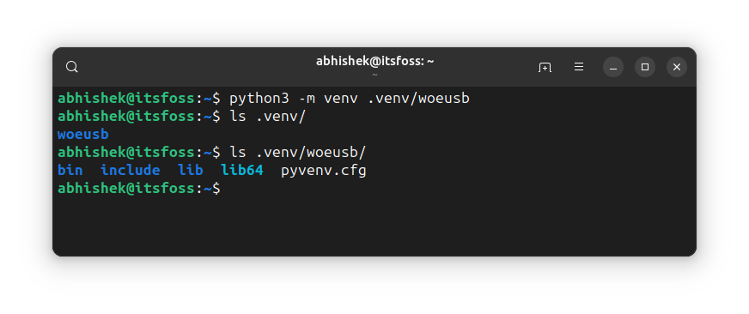Click the ls .venv/ command line
749x314 pixels.
(x=267, y=117)
